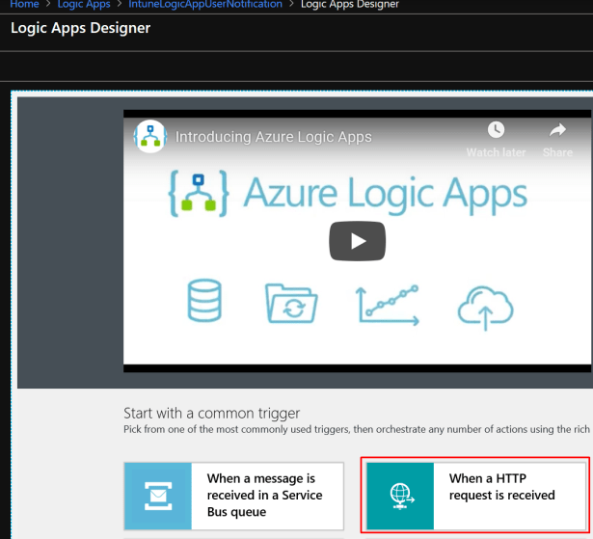Click the folder sync icon in video
Screen dimensions: 593x539
click(x=292, y=302)
